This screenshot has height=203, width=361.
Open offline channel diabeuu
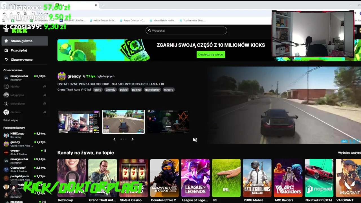click(x=25, y=112)
